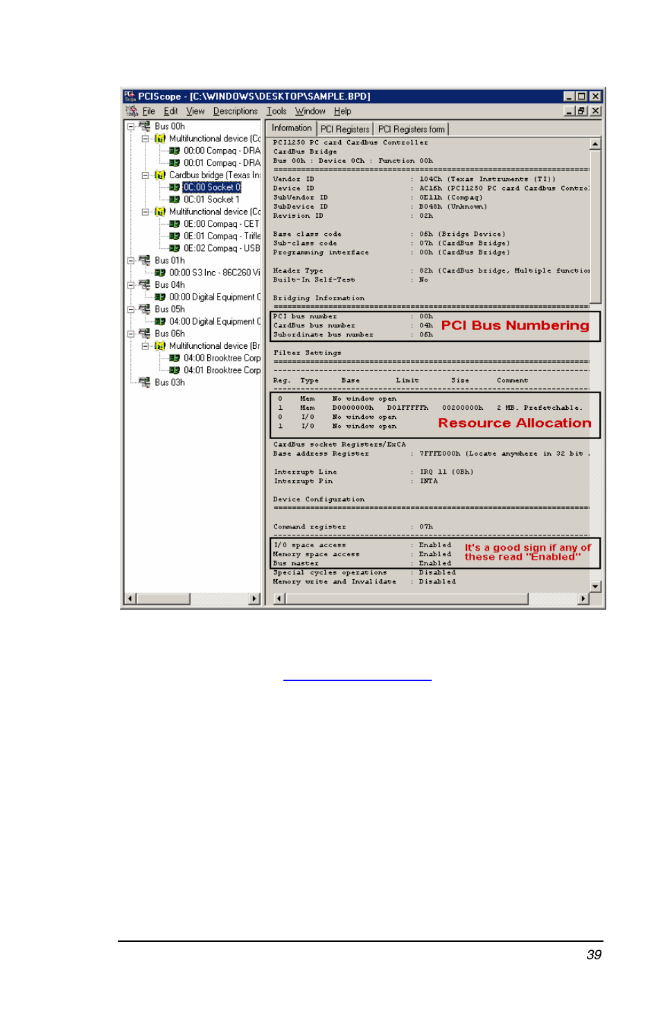
Task: Click the info panel horizontal scrollbar thumb
Action: pyautogui.click(x=407, y=599)
